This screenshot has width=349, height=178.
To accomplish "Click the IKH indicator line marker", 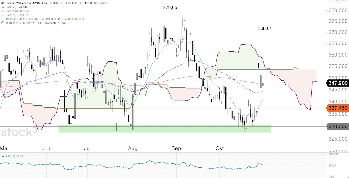I will [x=3, y=19].
